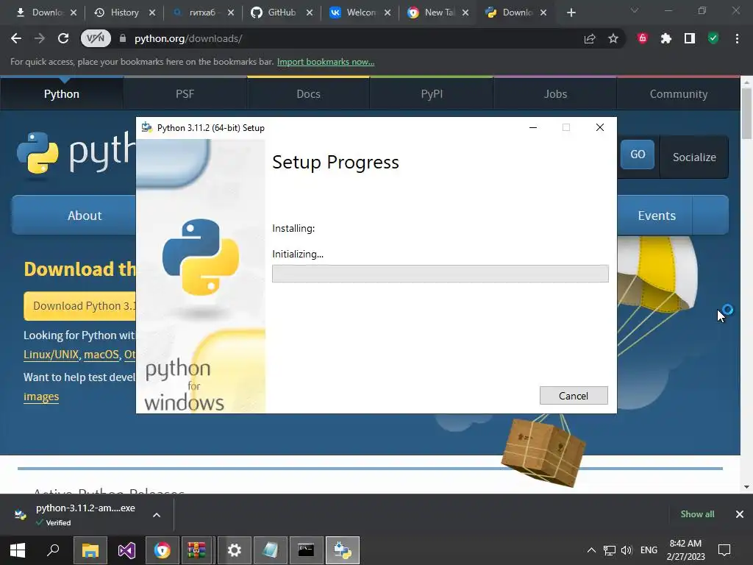Image resolution: width=753 pixels, height=565 pixels.
Task: Open the green shield checkmark extension
Action: click(713, 38)
